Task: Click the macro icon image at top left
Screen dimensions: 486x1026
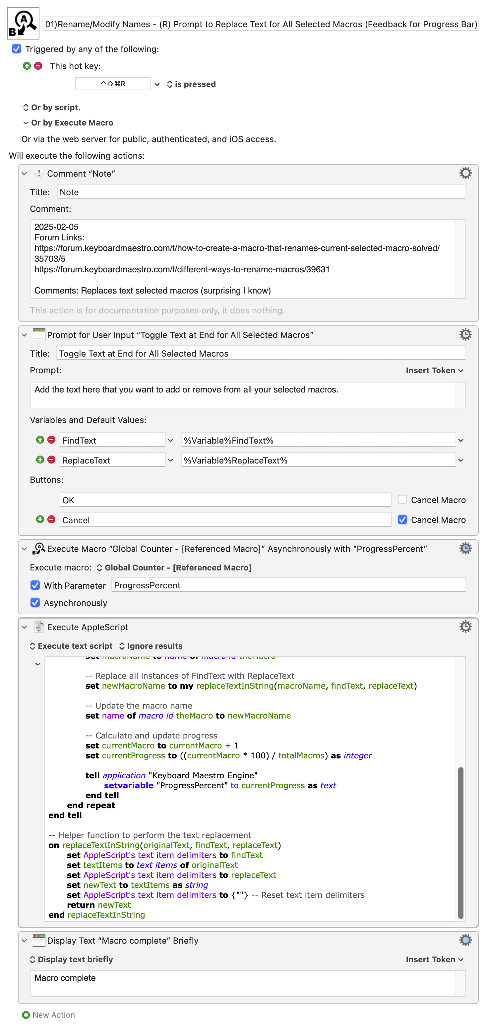Action: click(x=23, y=23)
